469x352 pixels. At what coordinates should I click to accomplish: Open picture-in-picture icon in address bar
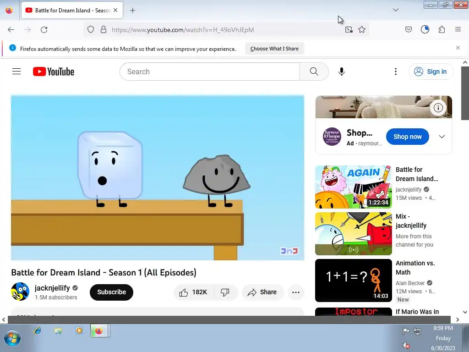(349, 30)
